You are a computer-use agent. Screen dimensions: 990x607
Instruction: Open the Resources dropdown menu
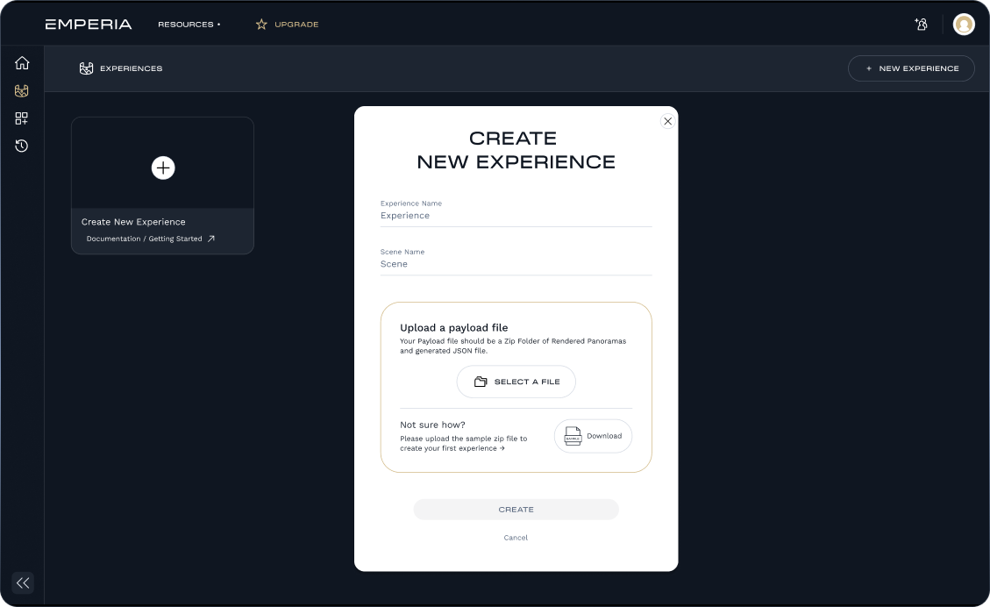pos(189,25)
